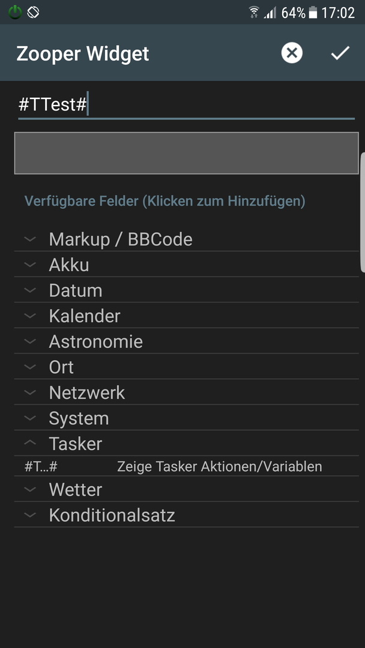
Task: Tap the cancel X icon in header
Action: pyautogui.click(x=292, y=53)
